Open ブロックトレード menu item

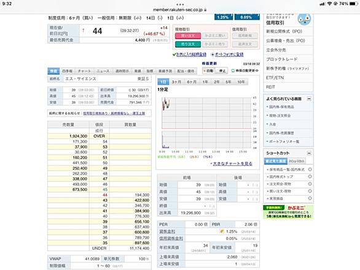[282, 59]
